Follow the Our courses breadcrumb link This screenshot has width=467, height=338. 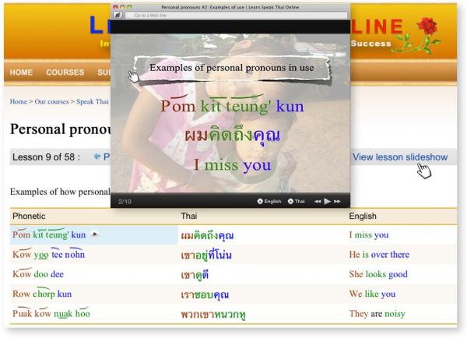tap(51, 102)
